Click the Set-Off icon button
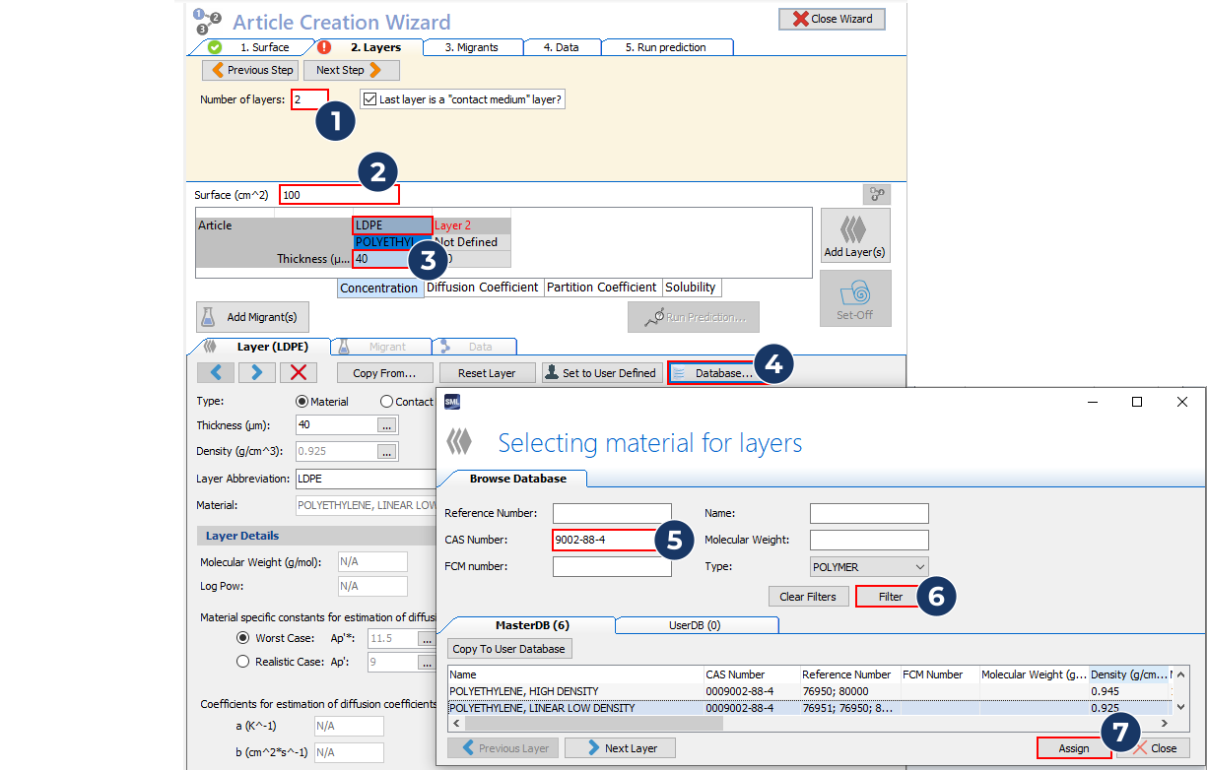The height and width of the screenshot is (770, 1207). coord(854,298)
